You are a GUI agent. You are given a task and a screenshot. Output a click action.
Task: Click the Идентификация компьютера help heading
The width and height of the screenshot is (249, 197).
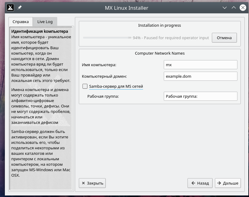coord(40,31)
